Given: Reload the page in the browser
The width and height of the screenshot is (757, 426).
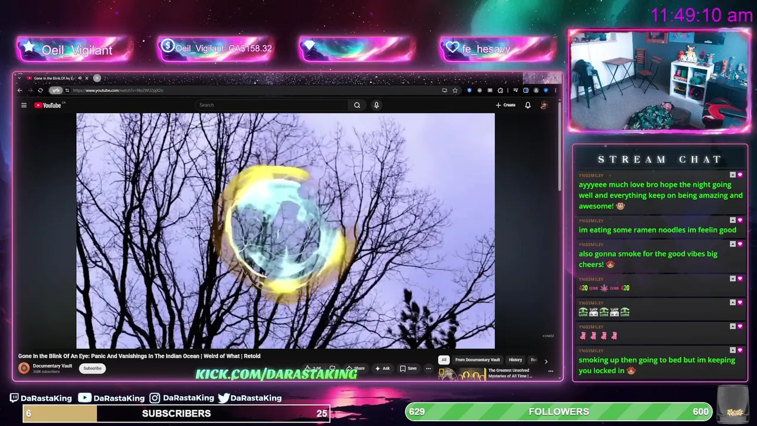Looking at the screenshot, I should (x=40, y=91).
